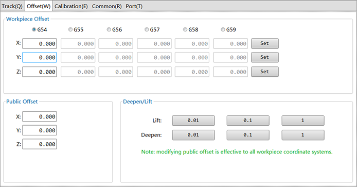The height and width of the screenshot is (187, 357).
Task: Switch to G58 workpiece offset
Action: [190, 30]
